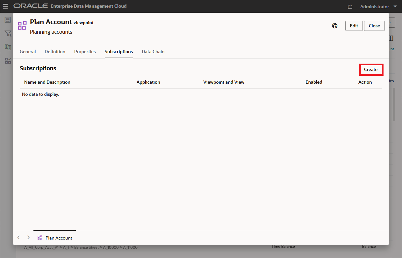Open the compare sidebar icon

pos(8,47)
